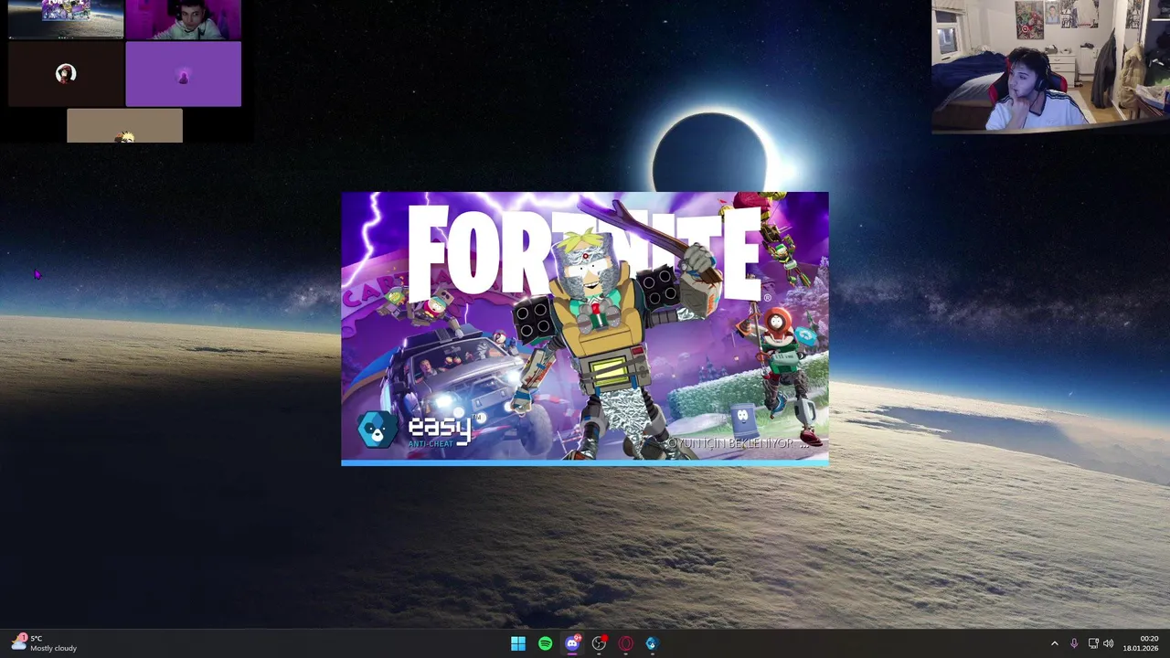Open the volume tray icon
The width and height of the screenshot is (1170, 658).
1109,643
